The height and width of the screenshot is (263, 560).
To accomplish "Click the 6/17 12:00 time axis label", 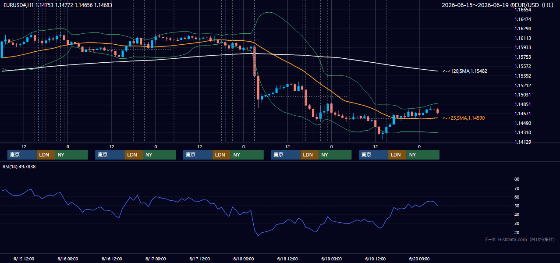I will pyautogui.click(x=199, y=259).
